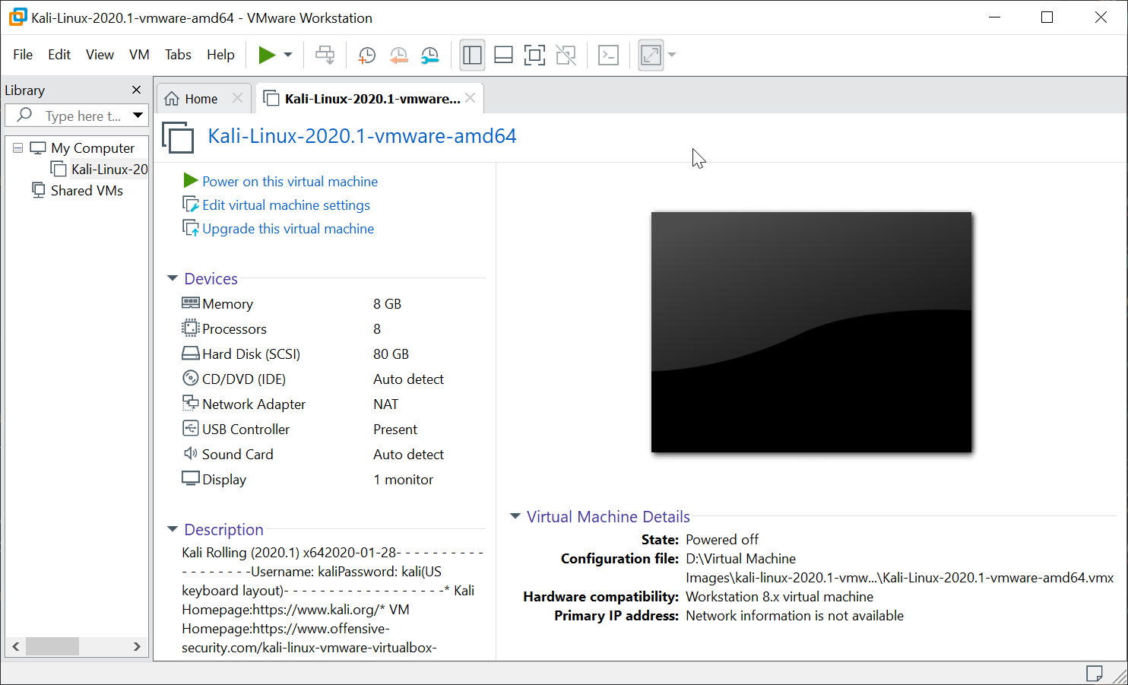
Task: Take a snapshot of this virtual machine
Action: tap(367, 55)
